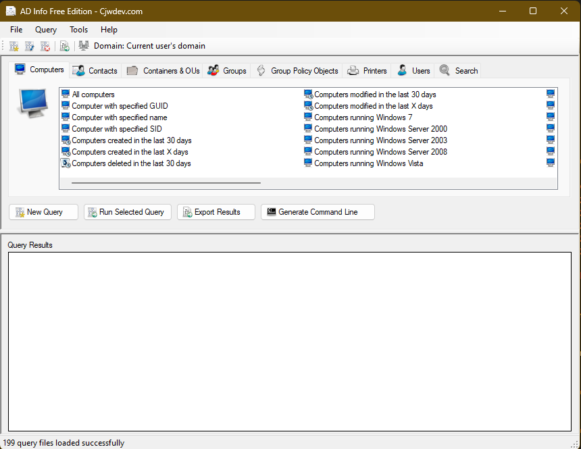
Task: Select 'Computers created in the last X days'
Action: pyautogui.click(x=125, y=152)
